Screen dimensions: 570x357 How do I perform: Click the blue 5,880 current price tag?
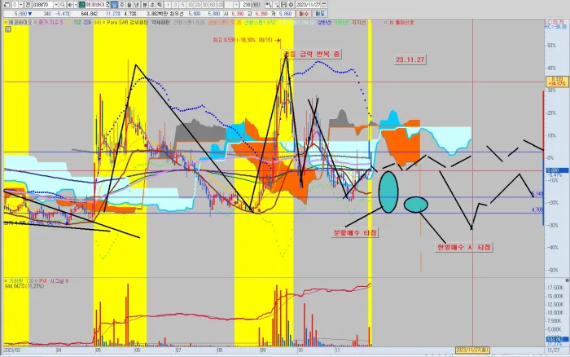[557, 170]
